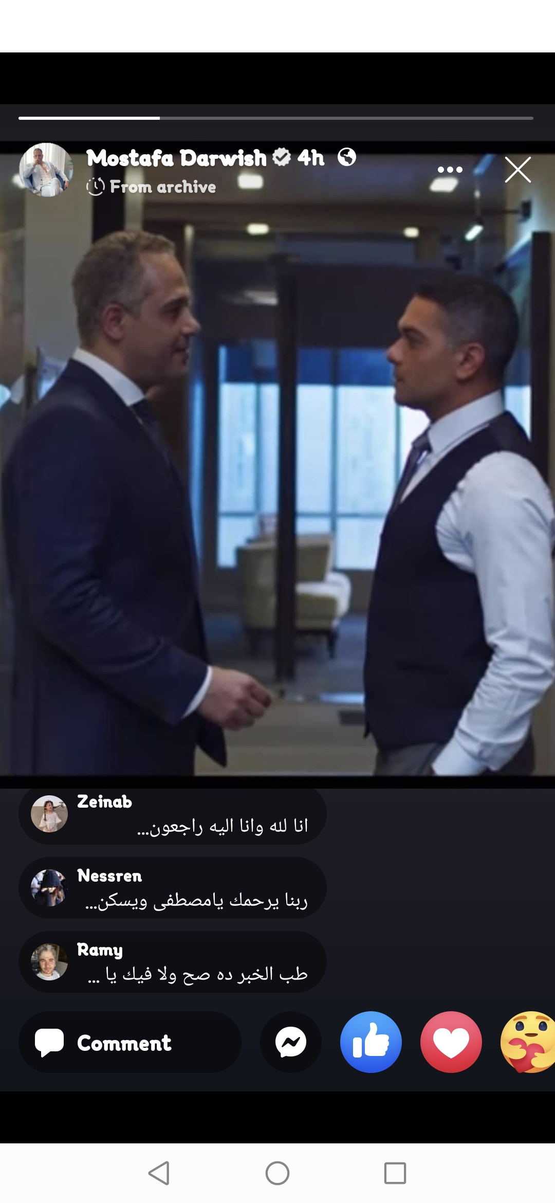Tap the Comment button
This screenshot has height=1203, width=555.
pos(130,1042)
